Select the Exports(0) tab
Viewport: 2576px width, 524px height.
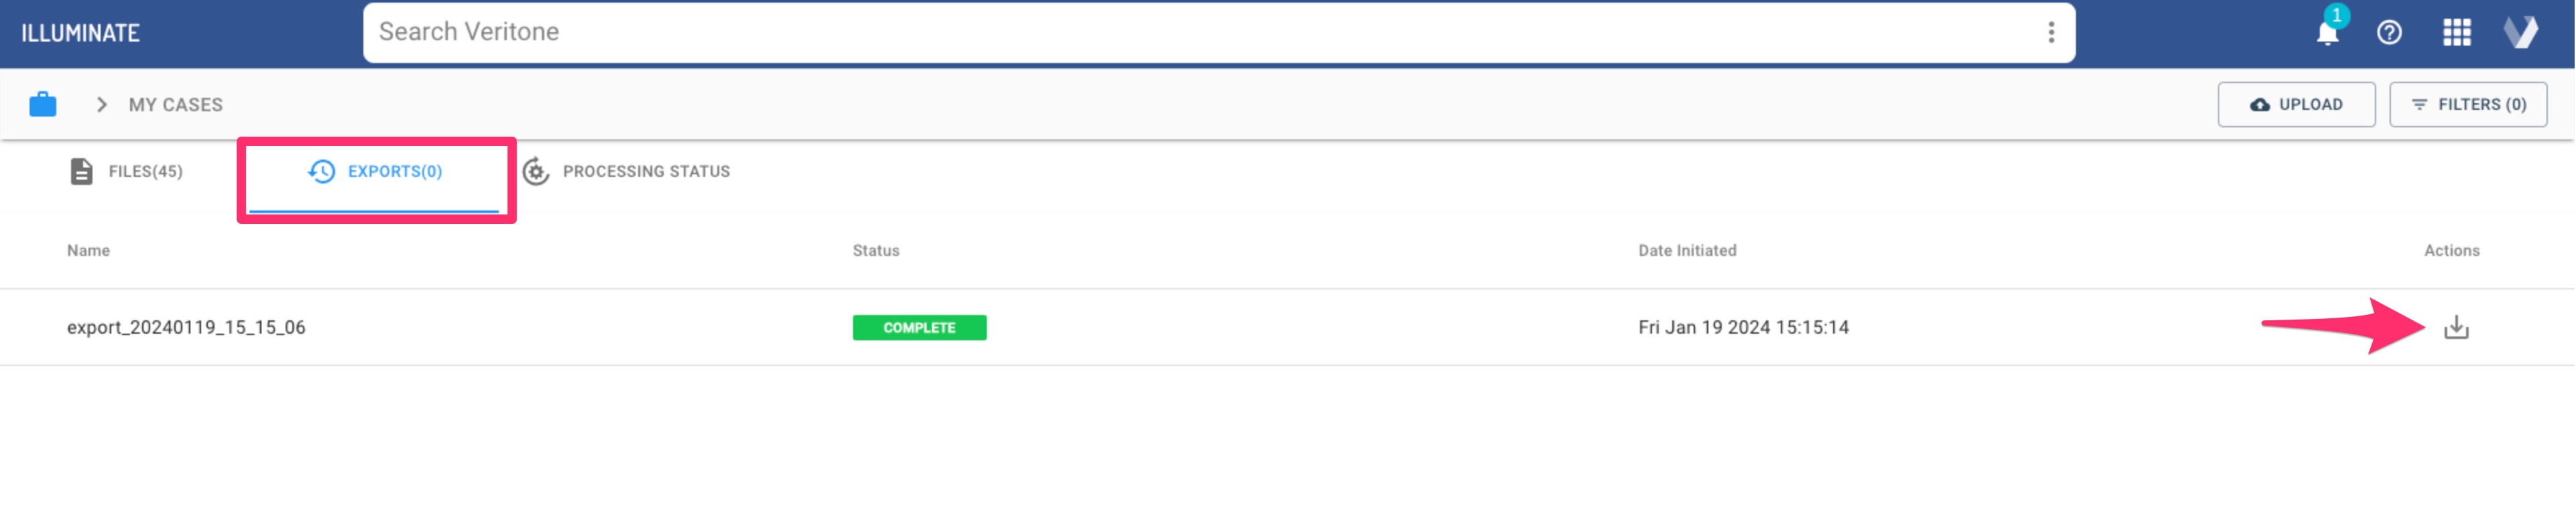click(375, 171)
